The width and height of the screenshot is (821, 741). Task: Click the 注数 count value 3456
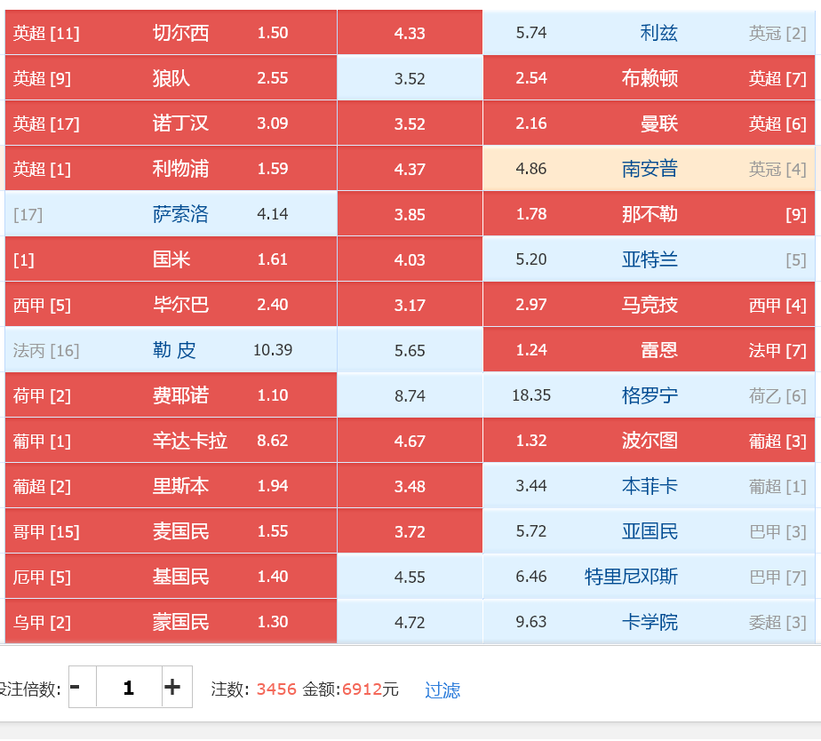point(276,689)
